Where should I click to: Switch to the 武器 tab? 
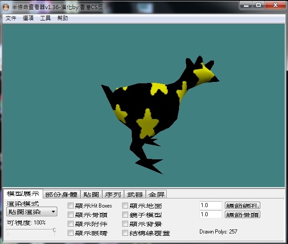(135, 194)
